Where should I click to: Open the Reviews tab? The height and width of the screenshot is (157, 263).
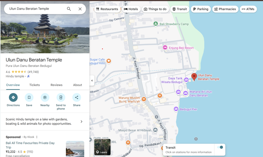pyautogui.click(x=57, y=85)
